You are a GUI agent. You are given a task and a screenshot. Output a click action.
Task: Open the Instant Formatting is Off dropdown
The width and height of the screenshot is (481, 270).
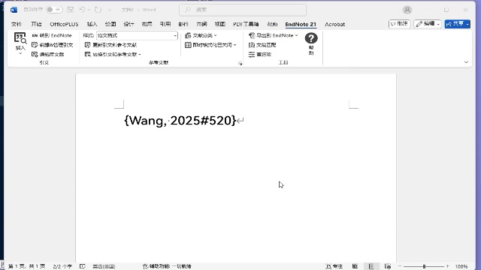coord(210,45)
